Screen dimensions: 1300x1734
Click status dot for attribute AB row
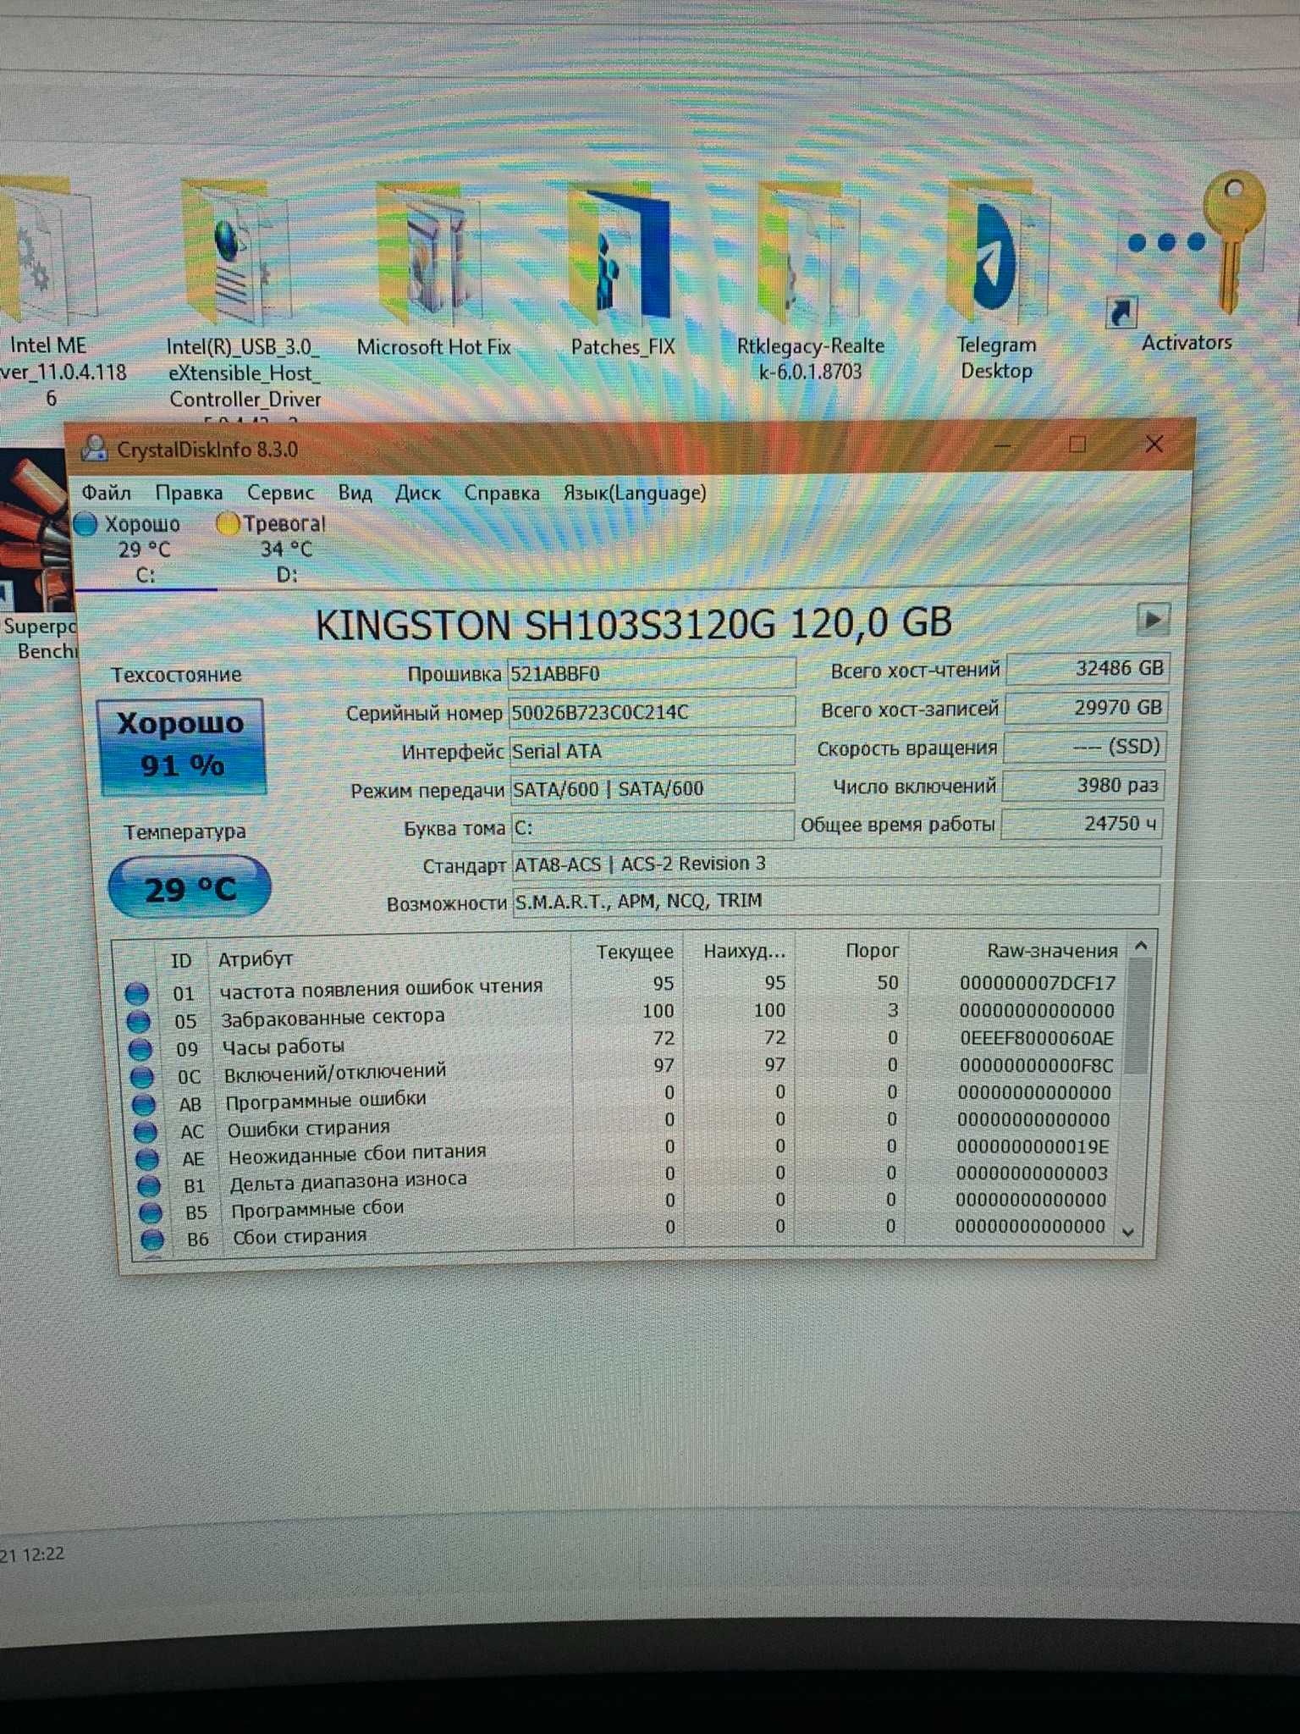tap(144, 1104)
